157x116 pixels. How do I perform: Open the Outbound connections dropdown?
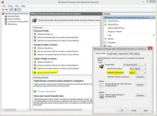pos(138,73)
